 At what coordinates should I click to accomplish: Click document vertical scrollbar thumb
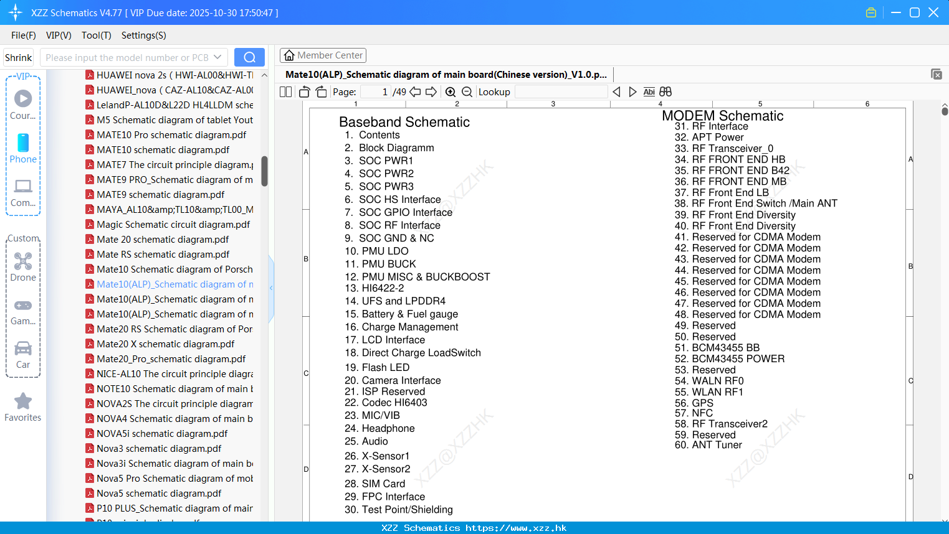point(945,111)
